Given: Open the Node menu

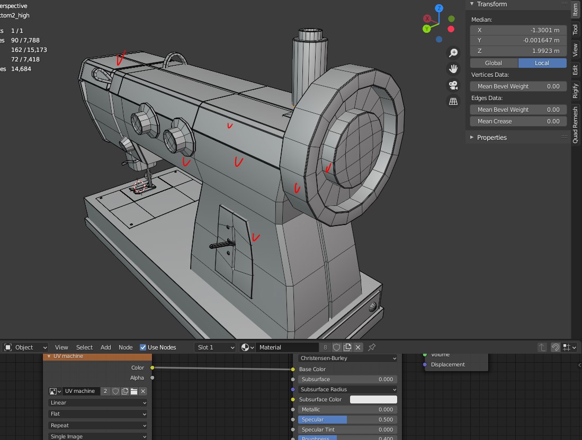Looking at the screenshot, I should tap(126, 347).
